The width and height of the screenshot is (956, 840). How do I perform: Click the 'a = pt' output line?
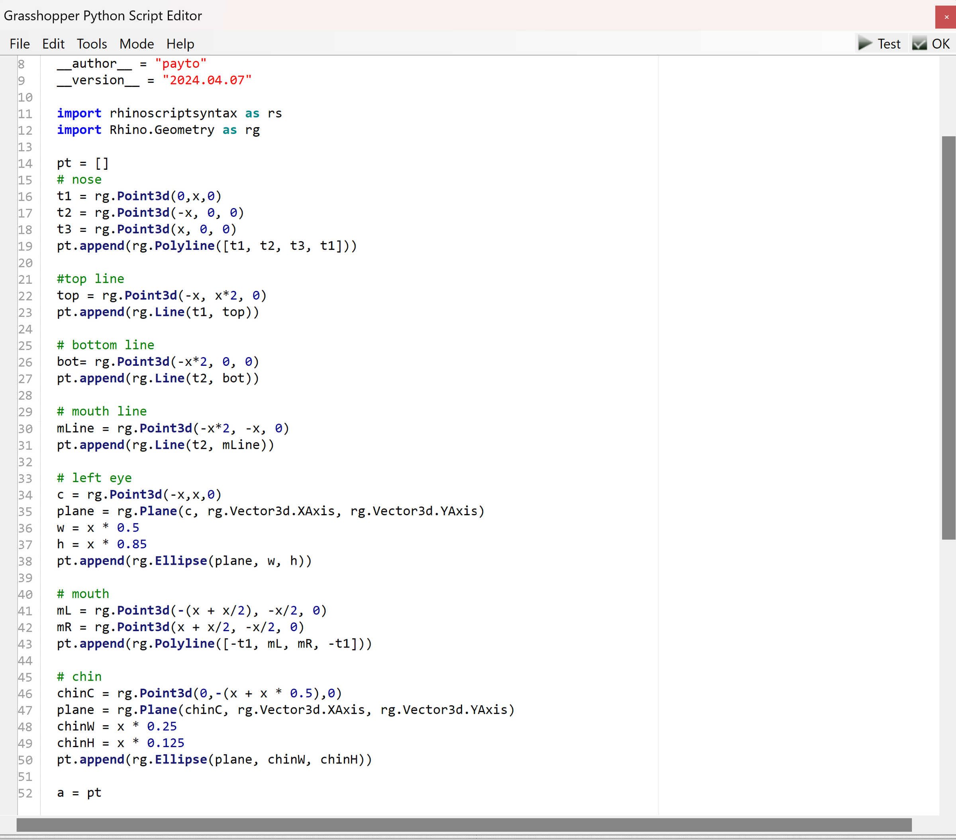pyautogui.click(x=79, y=793)
